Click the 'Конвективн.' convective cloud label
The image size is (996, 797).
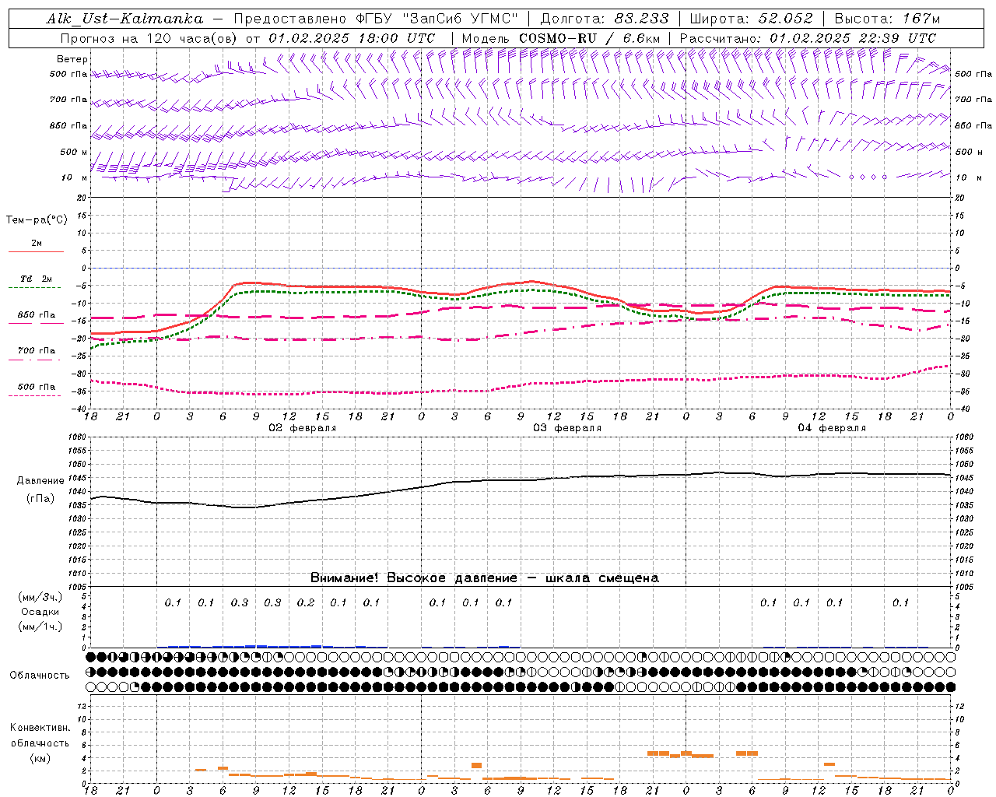(40, 728)
